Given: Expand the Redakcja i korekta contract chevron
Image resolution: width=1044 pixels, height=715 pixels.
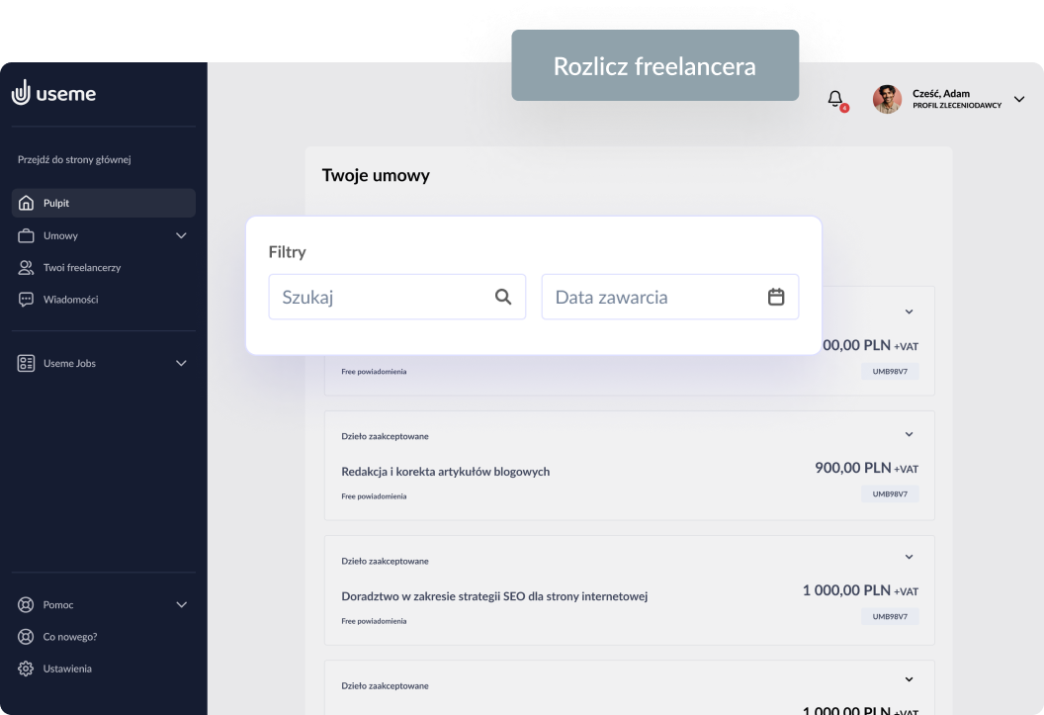Looking at the screenshot, I should (909, 435).
